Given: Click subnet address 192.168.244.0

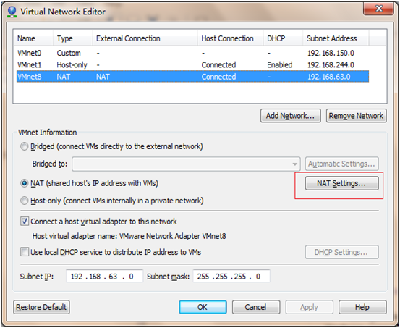Looking at the screenshot, I should [x=331, y=65].
